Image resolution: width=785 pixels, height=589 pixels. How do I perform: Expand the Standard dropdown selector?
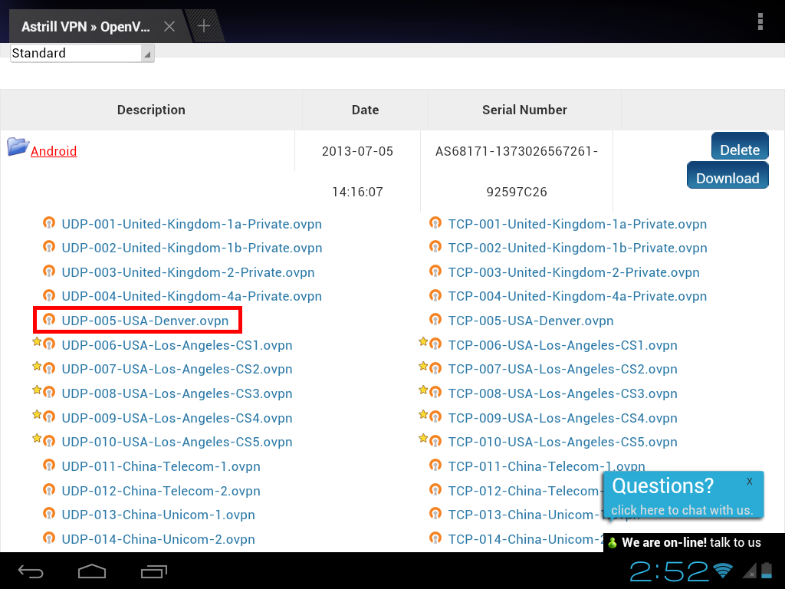tap(82, 53)
